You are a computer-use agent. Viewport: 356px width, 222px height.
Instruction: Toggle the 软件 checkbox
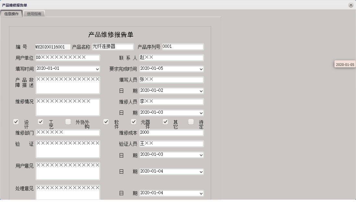click(x=106, y=122)
